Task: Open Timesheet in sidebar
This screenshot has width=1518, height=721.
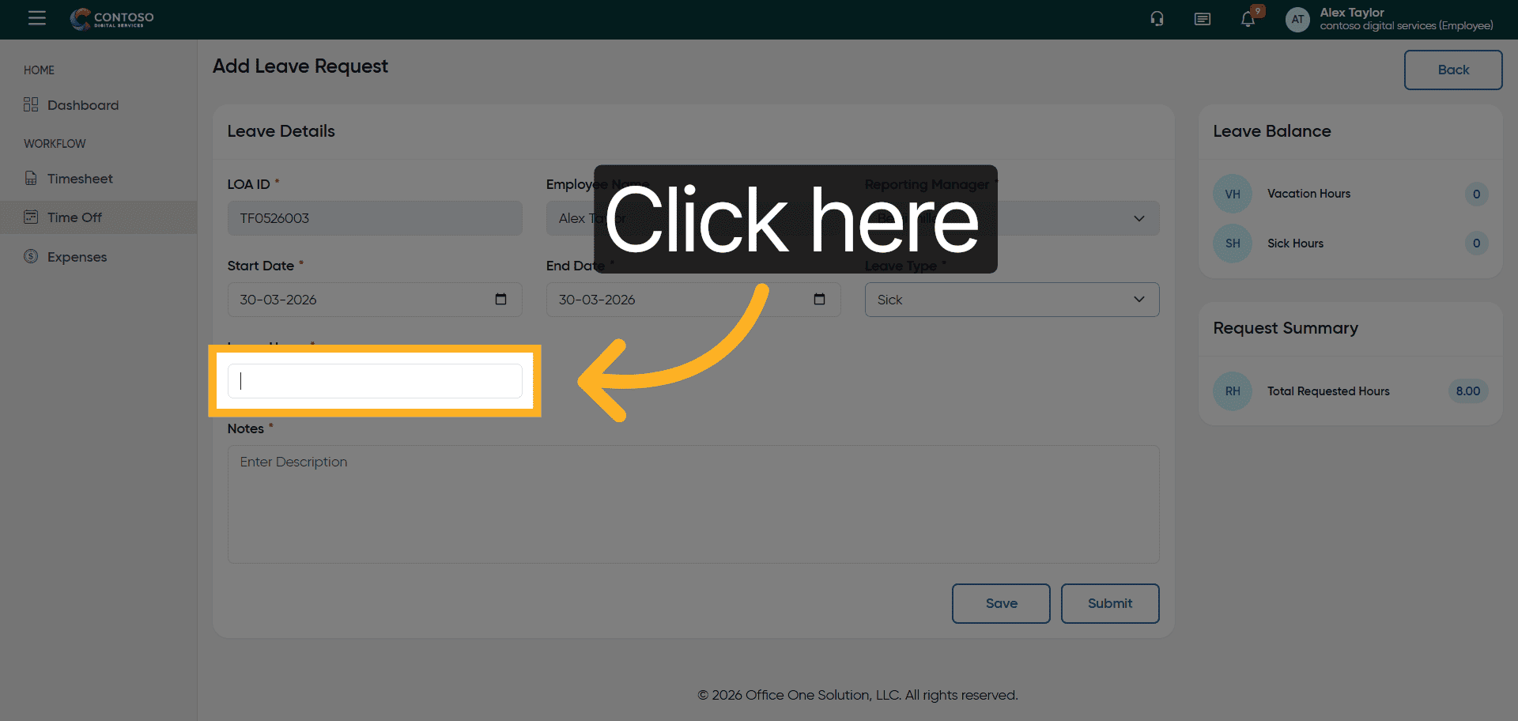Action: point(80,179)
